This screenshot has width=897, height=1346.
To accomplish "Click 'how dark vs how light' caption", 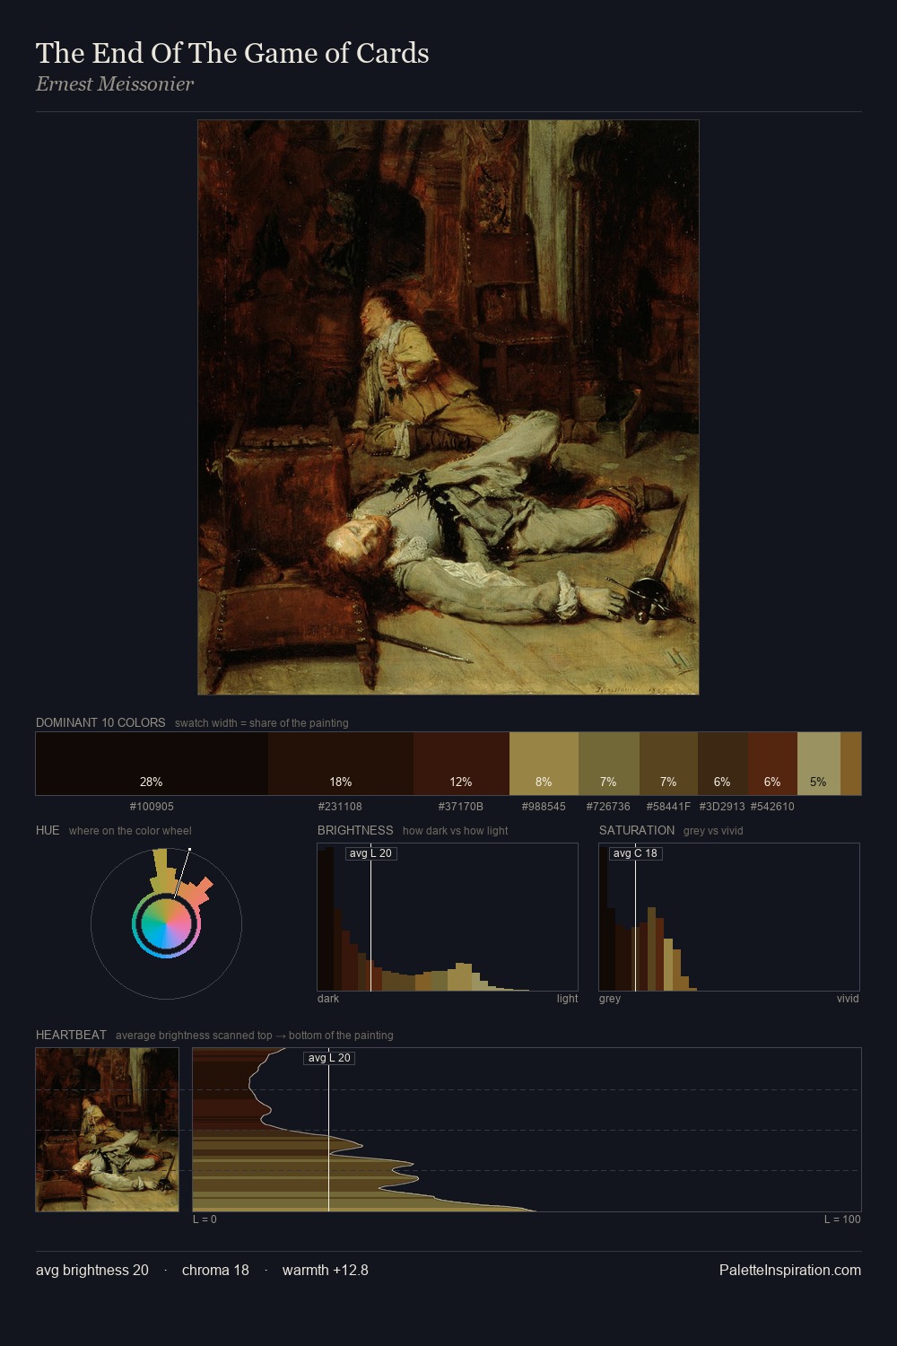I will click(456, 831).
